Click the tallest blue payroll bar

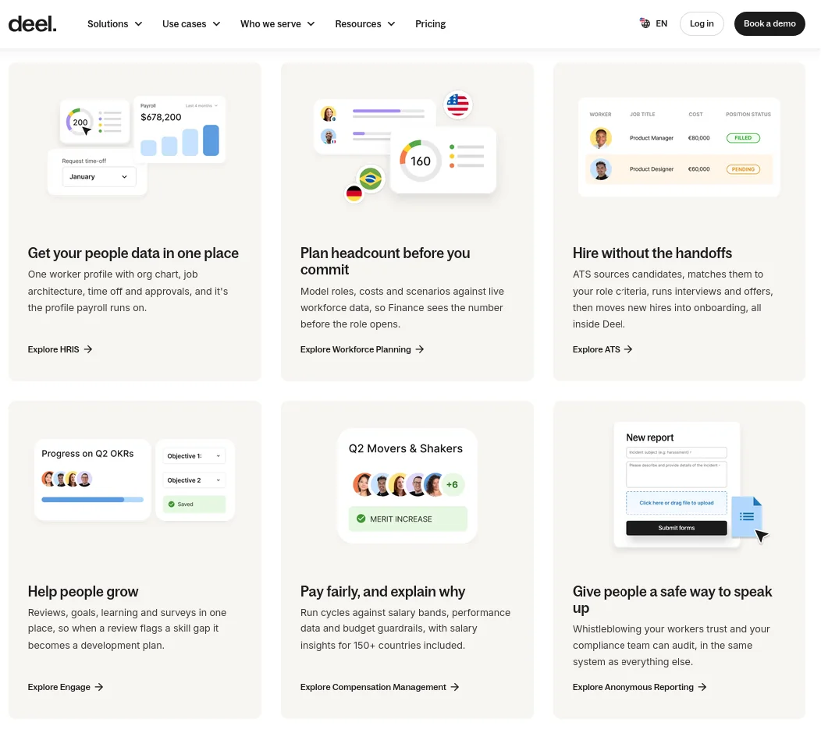211,140
